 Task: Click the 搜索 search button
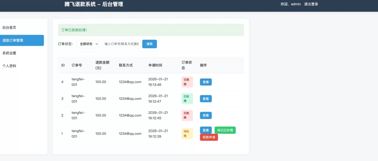coord(150,44)
